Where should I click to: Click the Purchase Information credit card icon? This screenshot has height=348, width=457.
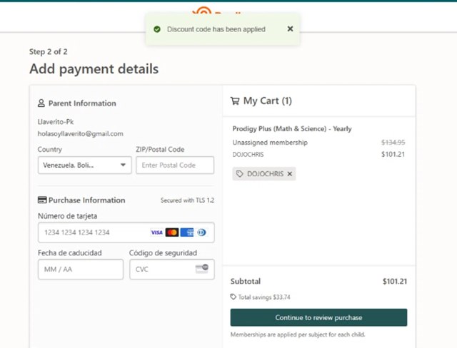(42, 200)
